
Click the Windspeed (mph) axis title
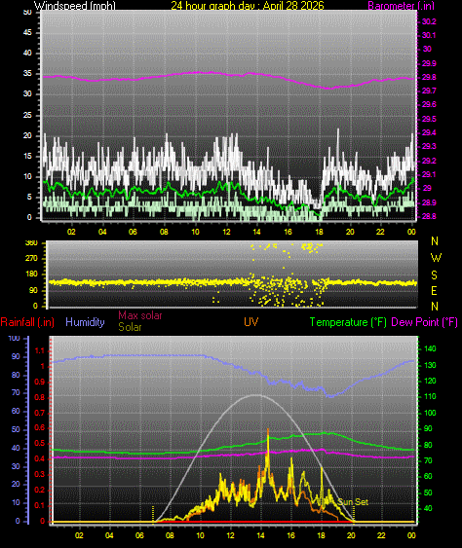pos(74,5)
